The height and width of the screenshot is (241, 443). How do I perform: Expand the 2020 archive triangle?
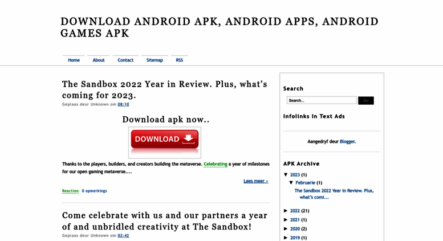pos(286,229)
